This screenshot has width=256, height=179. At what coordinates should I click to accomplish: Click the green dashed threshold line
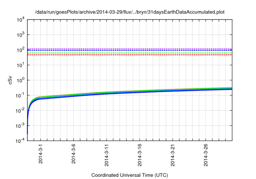tap(130, 53)
